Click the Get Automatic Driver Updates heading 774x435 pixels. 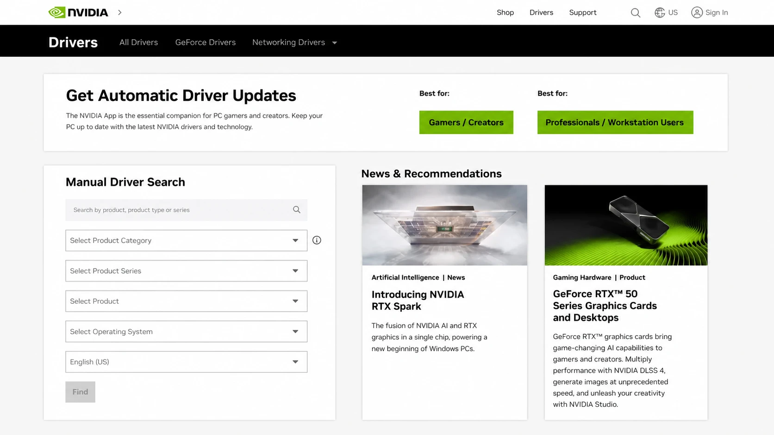(181, 96)
